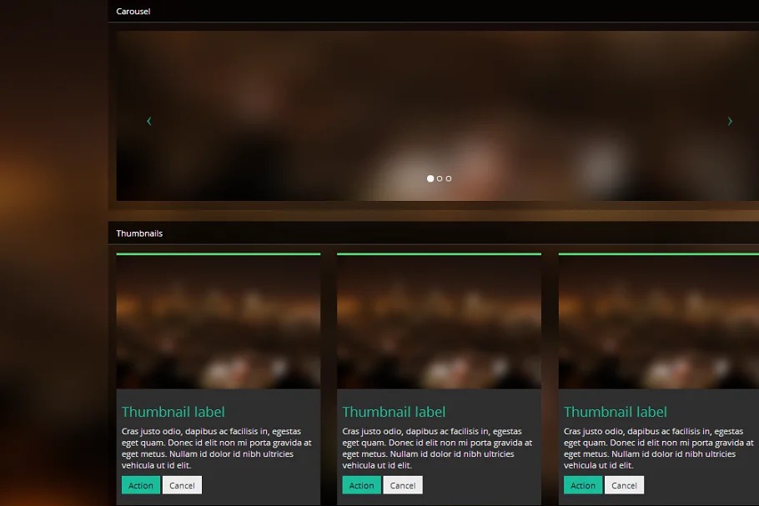Click the carousel previous arrow
This screenshot has width=759, height=506.
click(148, 121)
